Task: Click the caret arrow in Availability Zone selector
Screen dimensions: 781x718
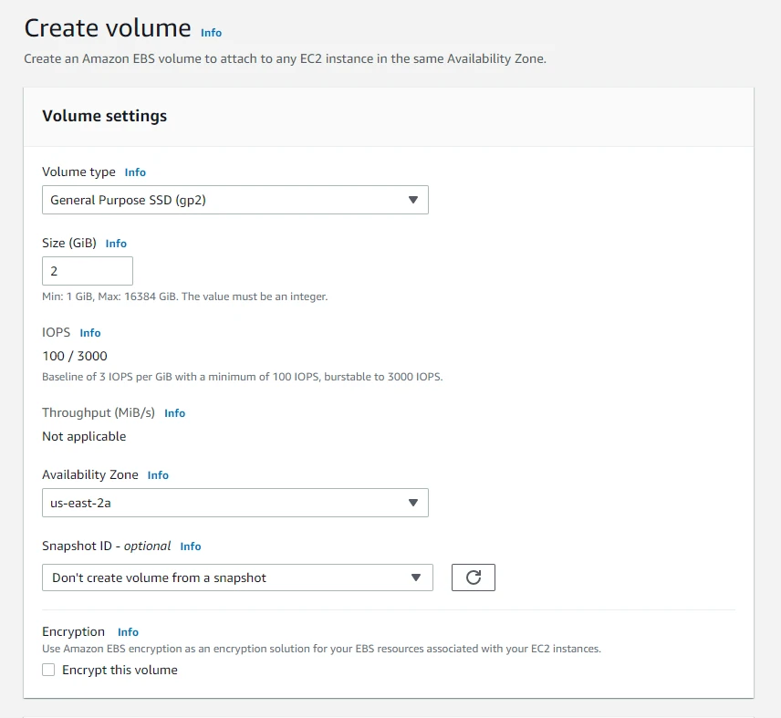Action: tap(412, 503)
